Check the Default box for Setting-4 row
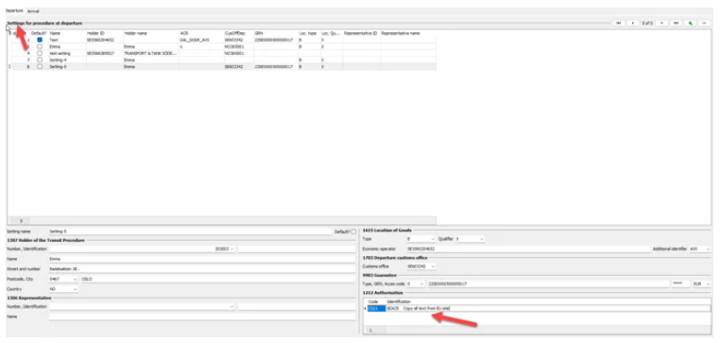 [x=40, y=60]
